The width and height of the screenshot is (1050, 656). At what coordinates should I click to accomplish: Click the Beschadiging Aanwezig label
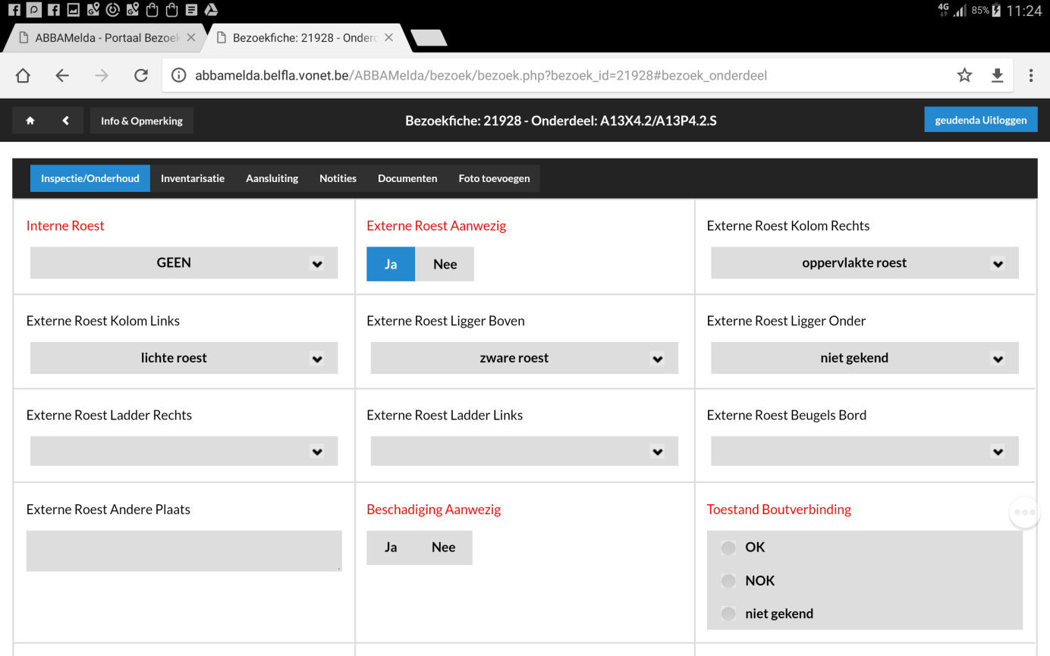click(433, 510)
